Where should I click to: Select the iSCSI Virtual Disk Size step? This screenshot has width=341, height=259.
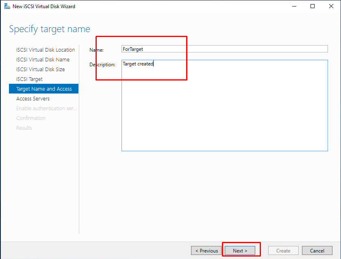coord(41,70)
